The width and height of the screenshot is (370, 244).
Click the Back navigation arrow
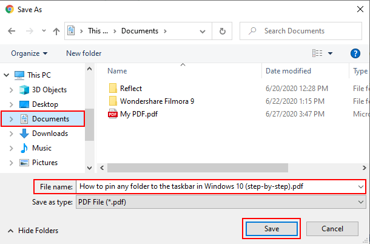point(12,31)
